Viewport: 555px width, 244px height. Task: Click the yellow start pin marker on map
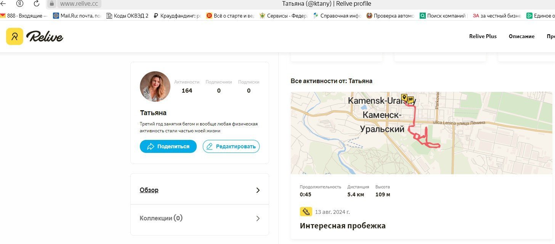pyautogui.click(x=404, y=98)
